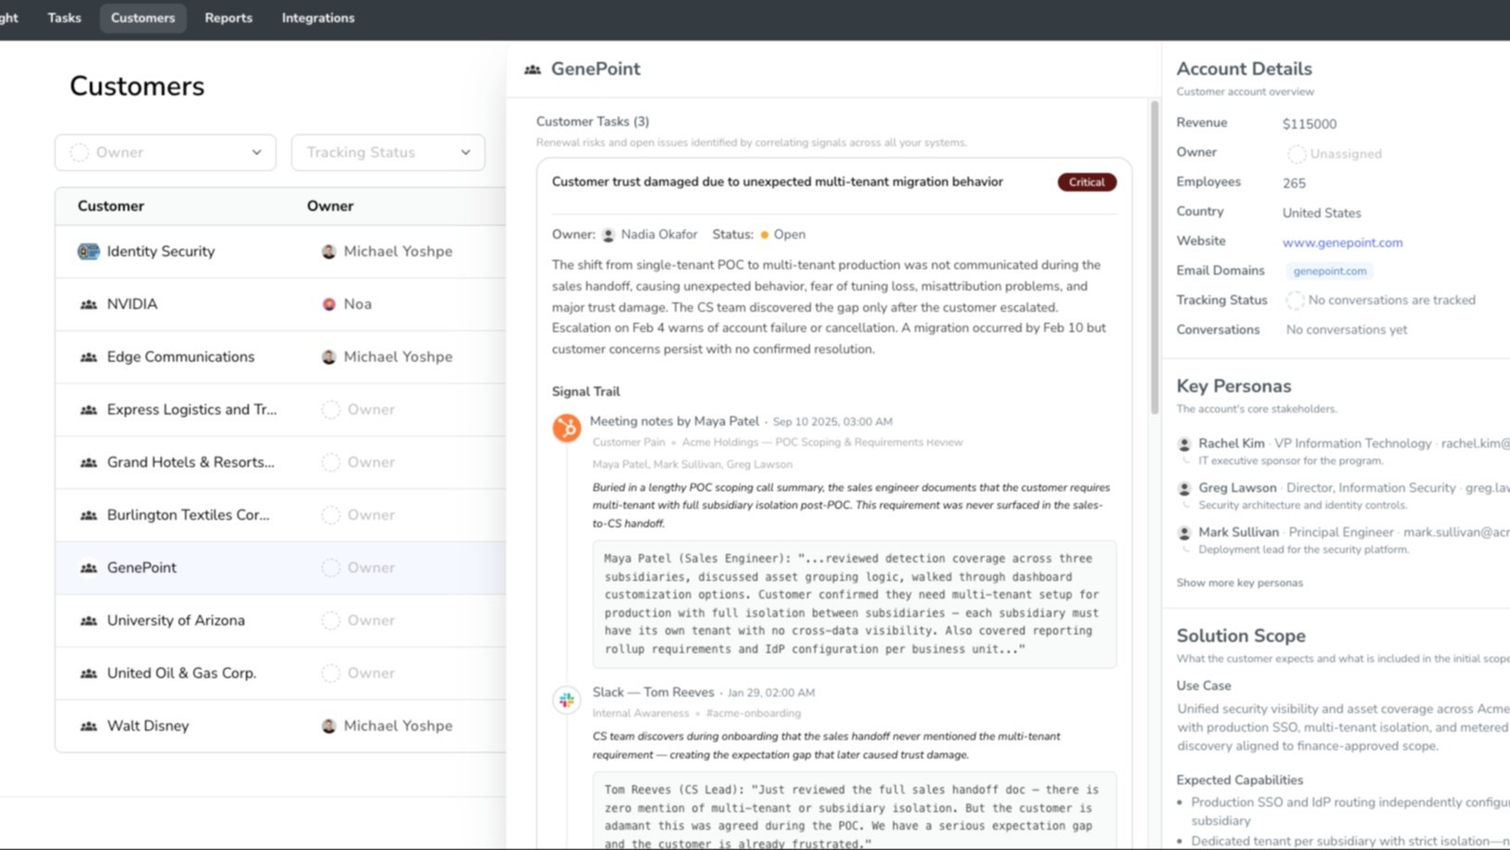This screenshot has height=850, width=1510.
Task: Assign an owner to Express Logistics
Action: [x=359, y=410]
